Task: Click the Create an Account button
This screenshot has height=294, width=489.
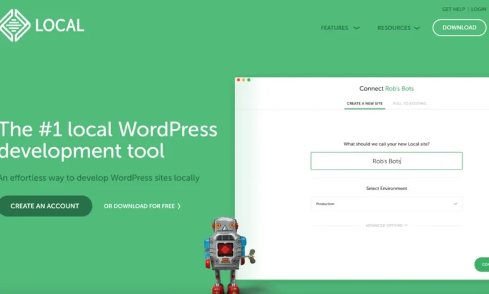Action: tap(45, 206)
